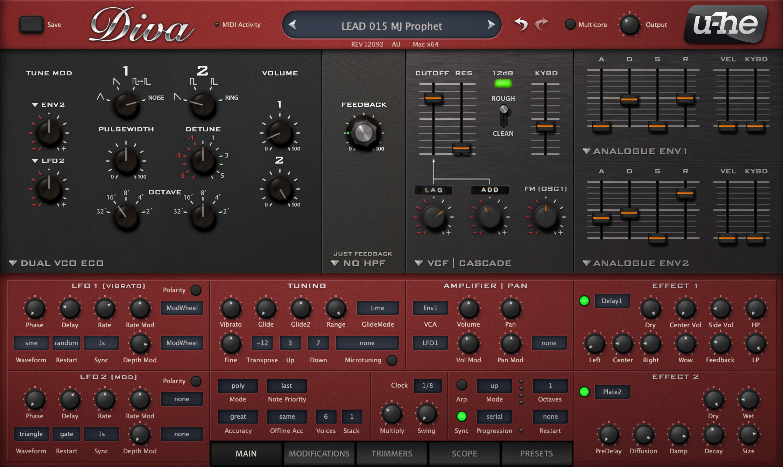Toggle the 12dB filter slope LED
The width and height of the screenshot is (783, 467).
503,83
